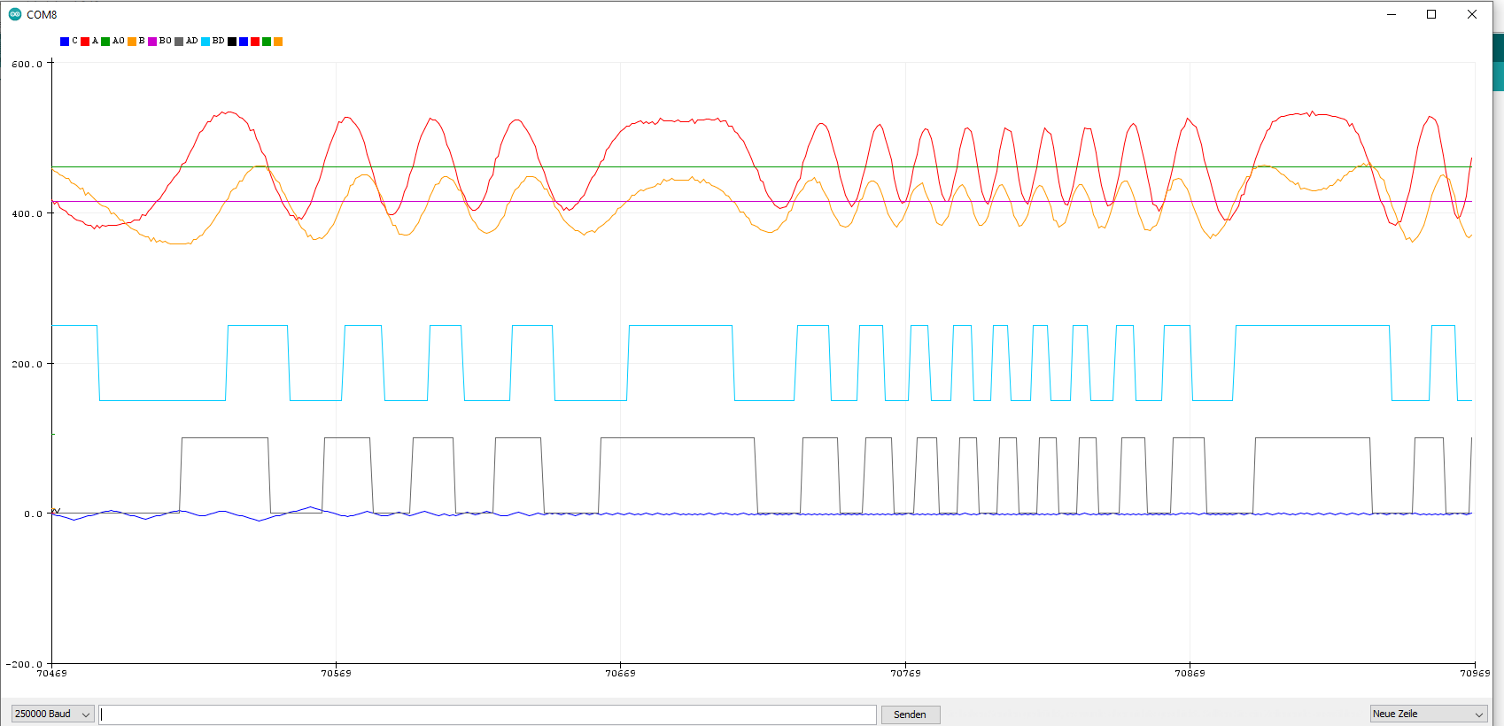Viewport: 1504px width, 726px height.
Task: Click the Senden button
Action: click(x=911, y=714)
